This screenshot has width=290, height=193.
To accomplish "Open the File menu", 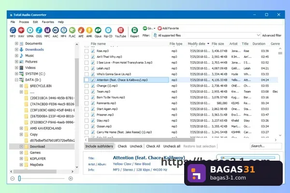I will [x=13, y=22].
